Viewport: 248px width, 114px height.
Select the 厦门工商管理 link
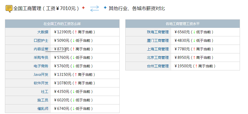(x=157, y=40)
